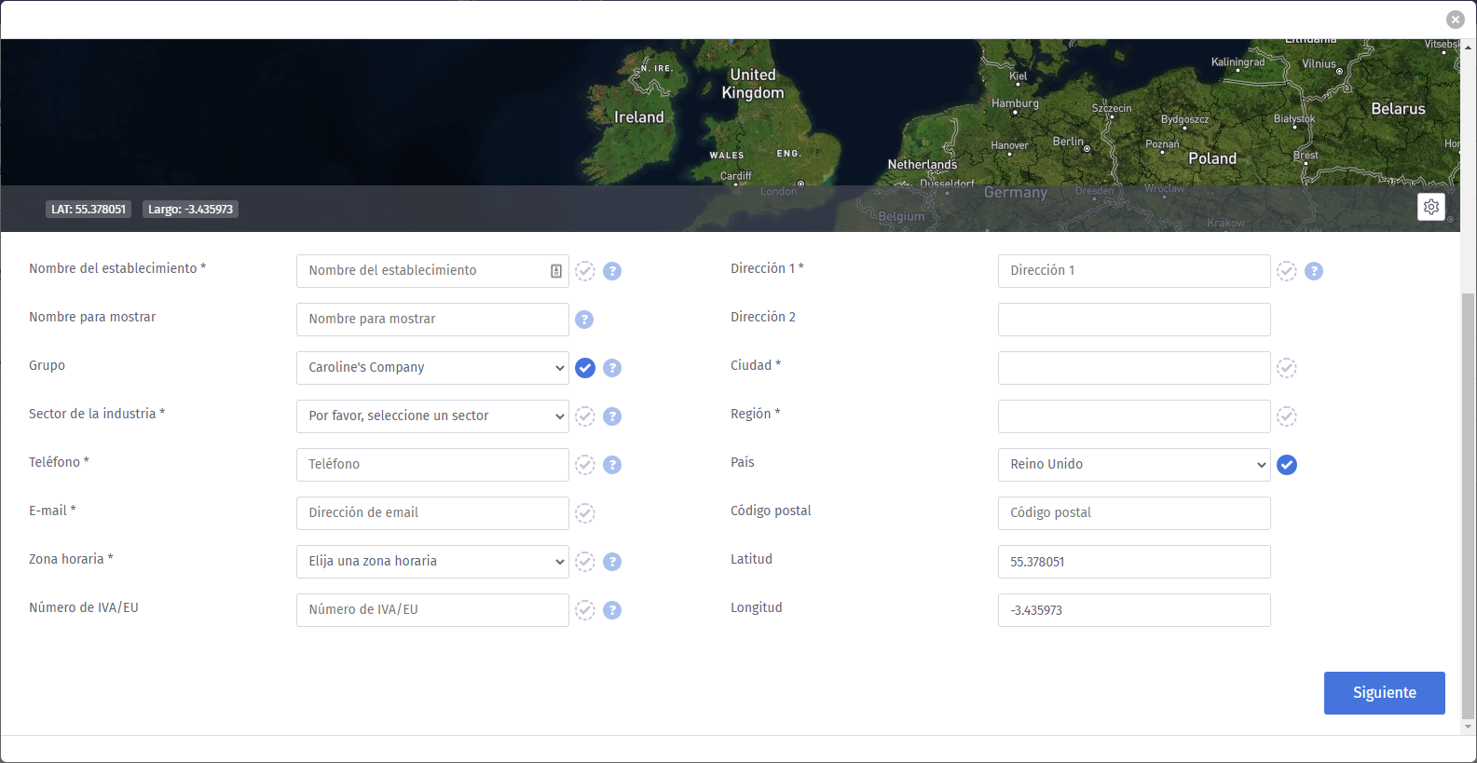Click Ireland label on the map
Screen dimensions: 1477x763
[x=639, y=117]
